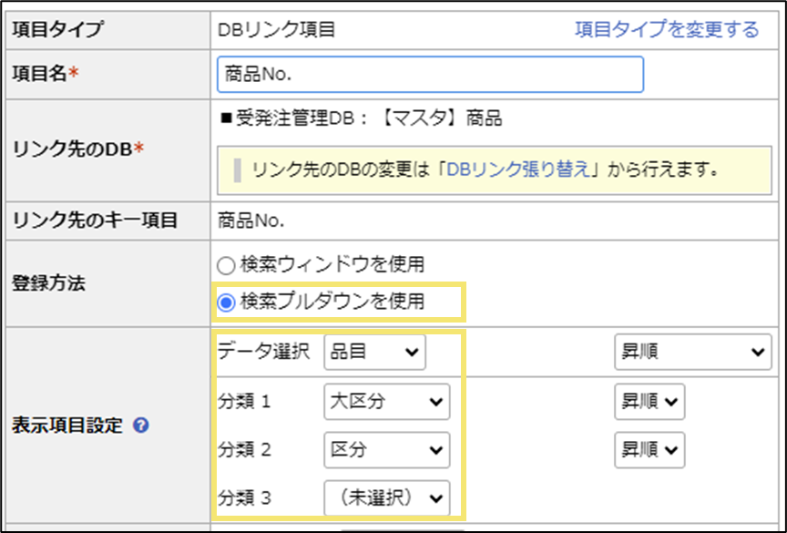Open the データ選択 dropdown showing 品目
Viewport: 787px width, 533px height.
374,353
